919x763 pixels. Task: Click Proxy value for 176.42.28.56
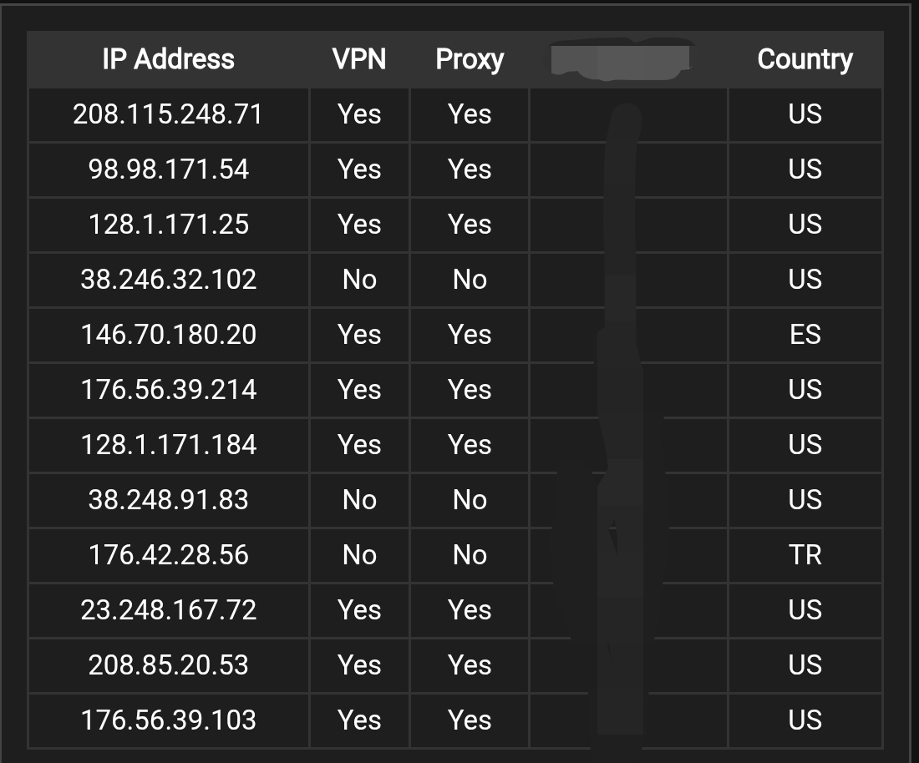[470, 554]
